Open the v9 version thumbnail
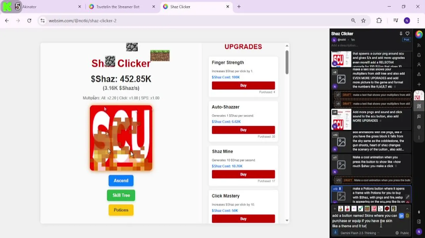This screenshot has height=238, width=425. coord(341,119)
